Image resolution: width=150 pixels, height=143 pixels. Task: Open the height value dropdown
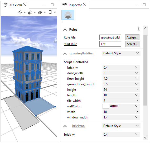pyautogui.click(x=121, y=90)
